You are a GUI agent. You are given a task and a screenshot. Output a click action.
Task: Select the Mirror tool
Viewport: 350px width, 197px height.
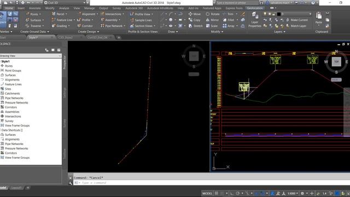[x=212, y=20]
